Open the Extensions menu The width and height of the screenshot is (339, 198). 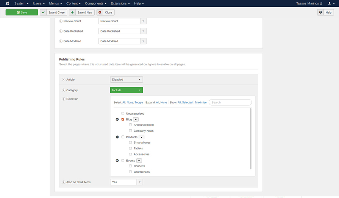(x=120, y=3)
